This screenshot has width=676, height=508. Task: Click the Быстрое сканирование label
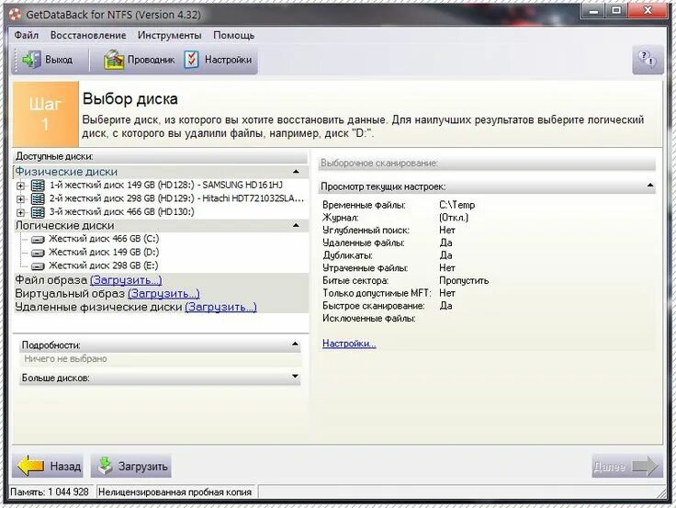373,306
